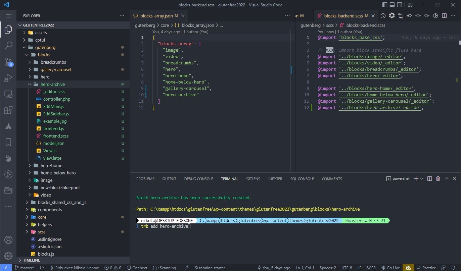Open the Project Manager folder icon
The height and width of the screenshot is (271, 461).
(8, 191)
